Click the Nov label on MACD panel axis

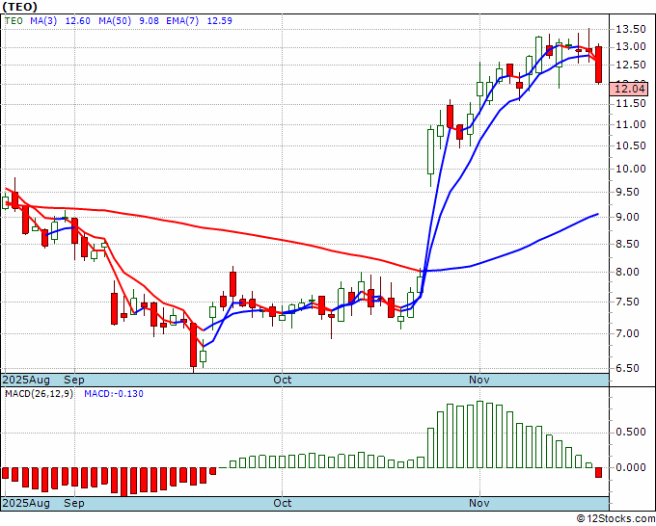tap(479, 503)
